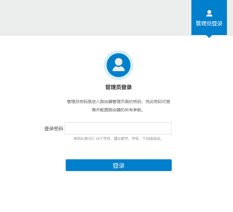
Task: Click the 登录密码 field label
Action: tap(54, 129)
